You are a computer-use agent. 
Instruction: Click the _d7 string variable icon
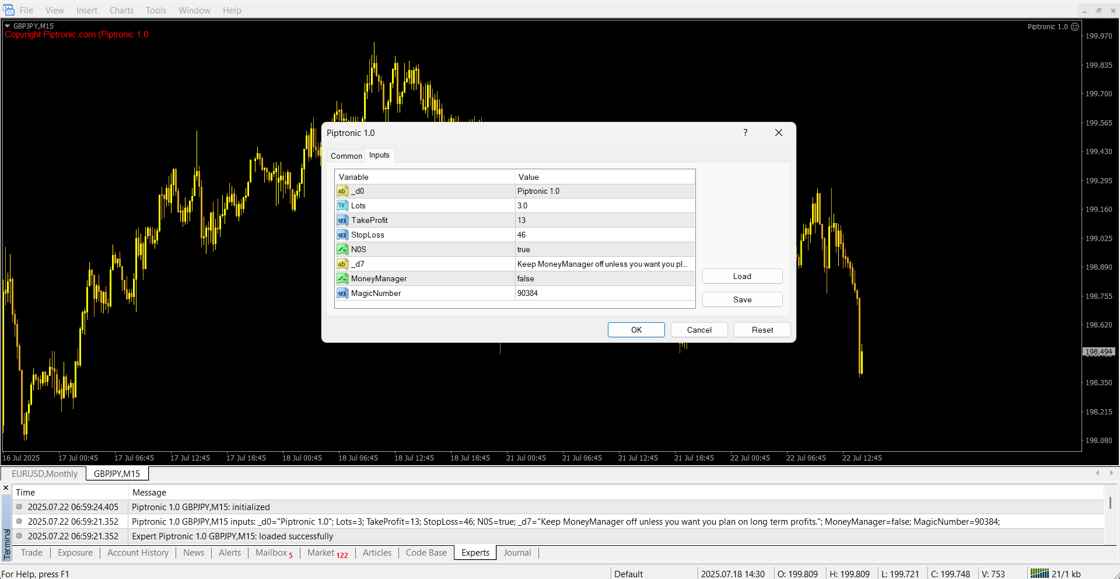tap(342, 264)
